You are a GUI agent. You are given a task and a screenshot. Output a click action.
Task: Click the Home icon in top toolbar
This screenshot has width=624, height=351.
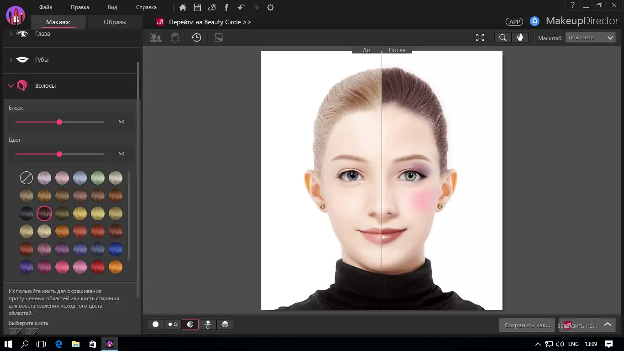point(183,7)
